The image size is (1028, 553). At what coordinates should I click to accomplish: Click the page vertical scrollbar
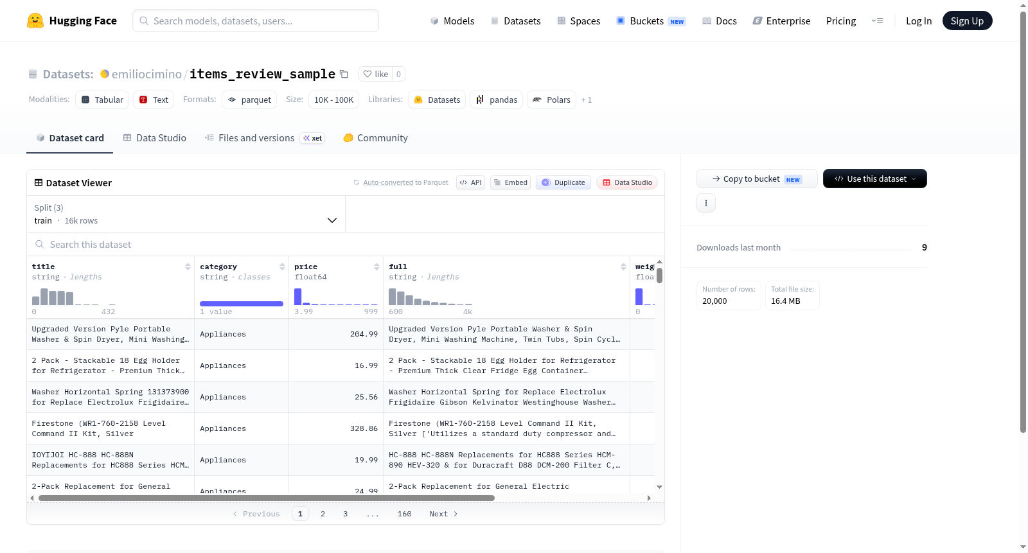click(1023, 222)
